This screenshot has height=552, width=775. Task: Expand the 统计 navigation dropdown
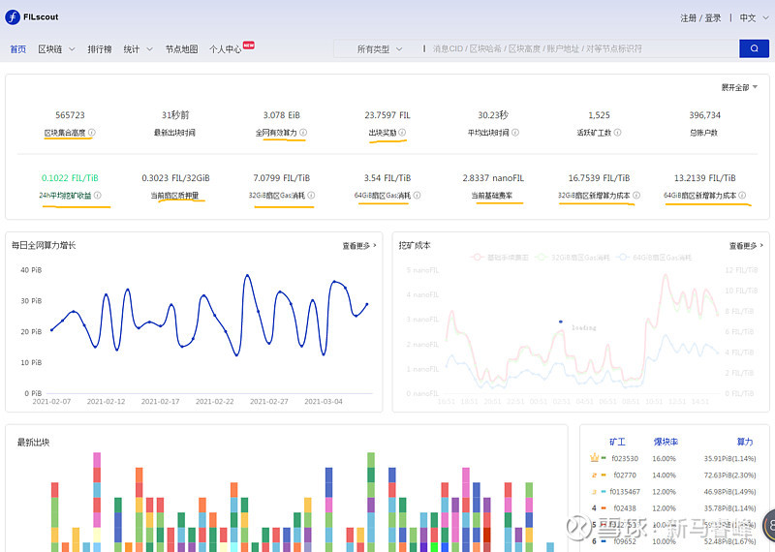pyautogui.click(x=138, y=49)
